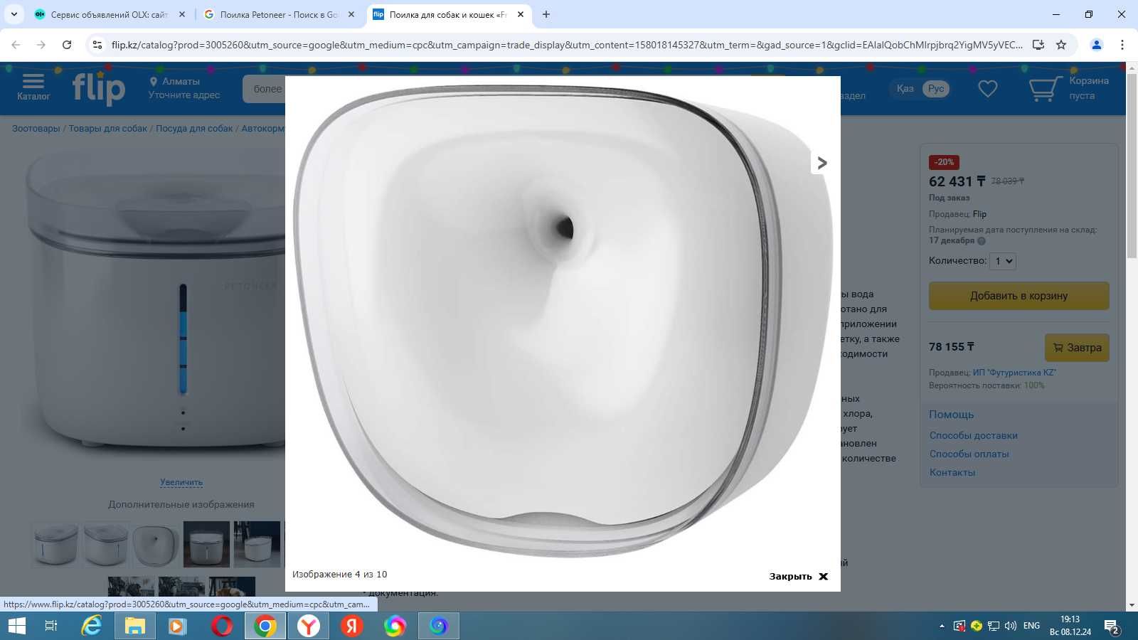
Task: Expand the Количество quantity dropdown
Action: coord(1003,261)
